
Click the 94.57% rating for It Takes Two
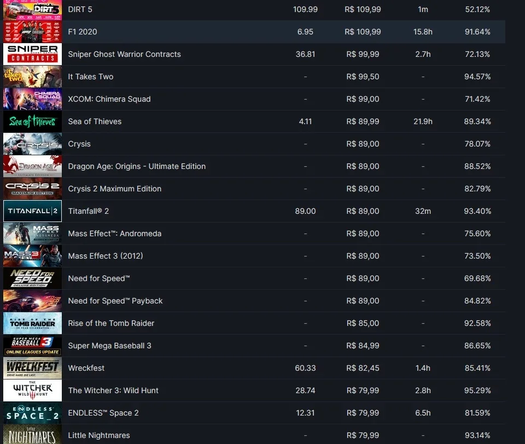(x=477, y=77)
